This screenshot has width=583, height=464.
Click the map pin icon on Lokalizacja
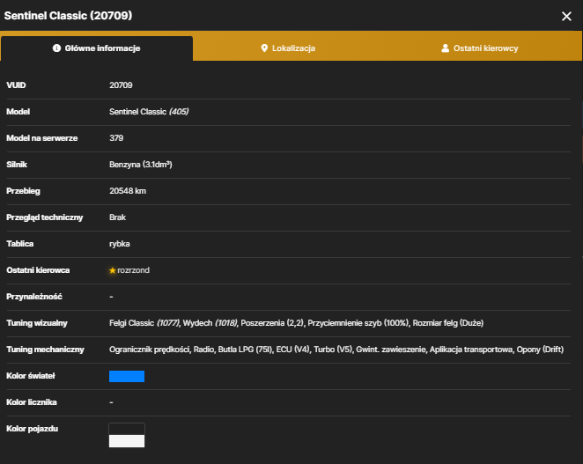tap(264, 48)
